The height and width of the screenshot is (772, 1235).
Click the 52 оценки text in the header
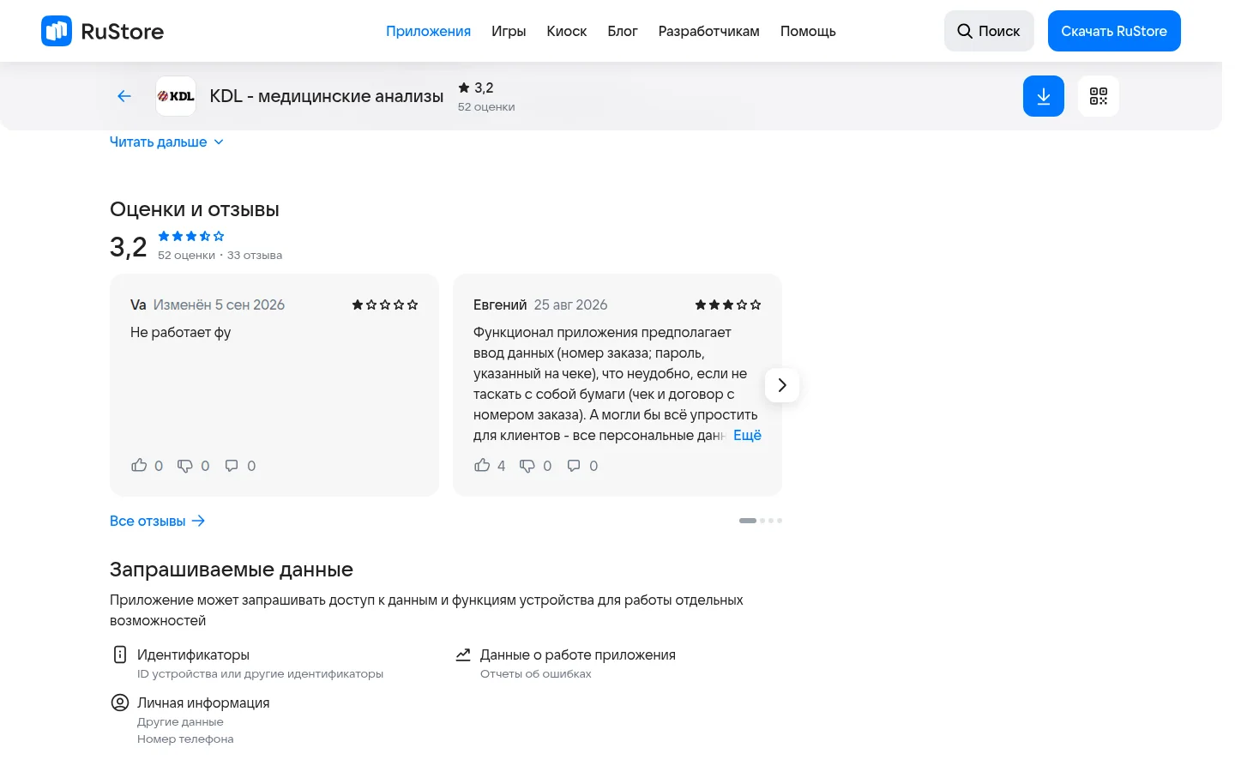pyautogui.click(x=486, y=107)
